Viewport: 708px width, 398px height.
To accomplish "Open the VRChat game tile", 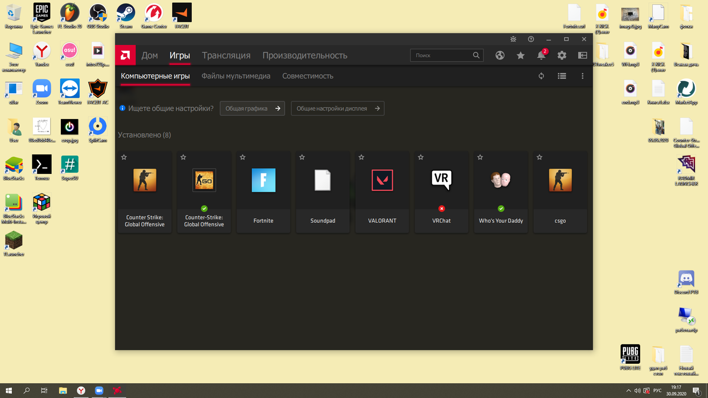I will (441, 192).
